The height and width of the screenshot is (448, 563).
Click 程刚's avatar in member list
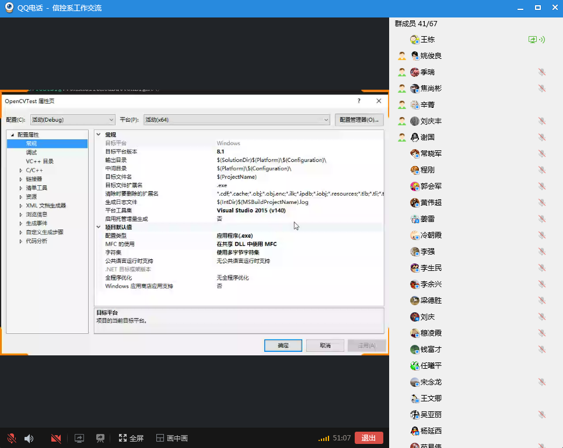tap(415, 170)
